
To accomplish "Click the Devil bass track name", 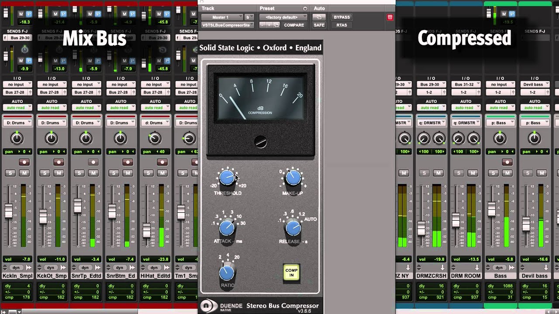I will coord(535,276).
